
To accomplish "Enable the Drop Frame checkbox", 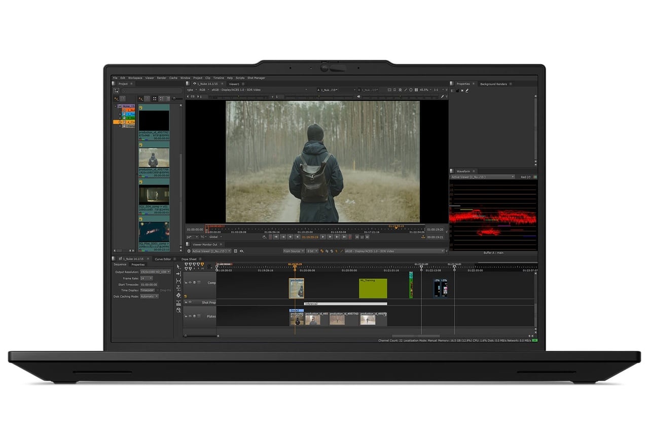I will tap(157, 290).
